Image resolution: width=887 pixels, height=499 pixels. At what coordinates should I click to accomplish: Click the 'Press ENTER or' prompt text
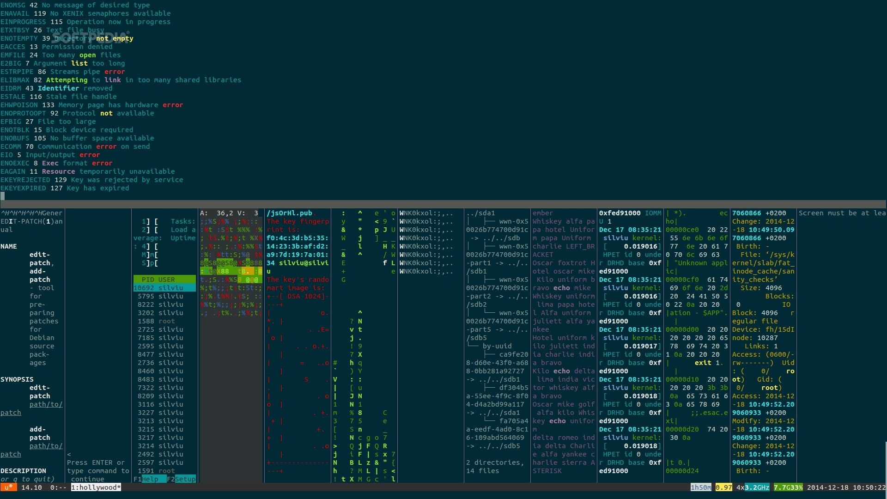pyautogui.click(x=96, y=462)
